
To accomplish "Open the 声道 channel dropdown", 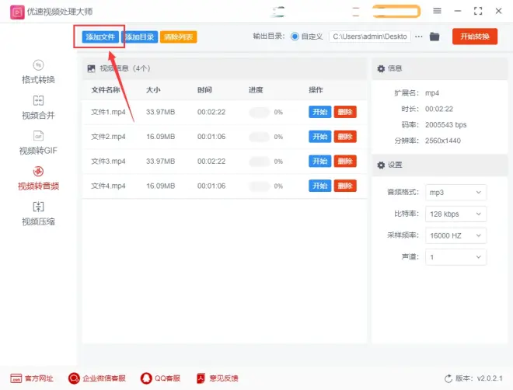I will point(456,257).
